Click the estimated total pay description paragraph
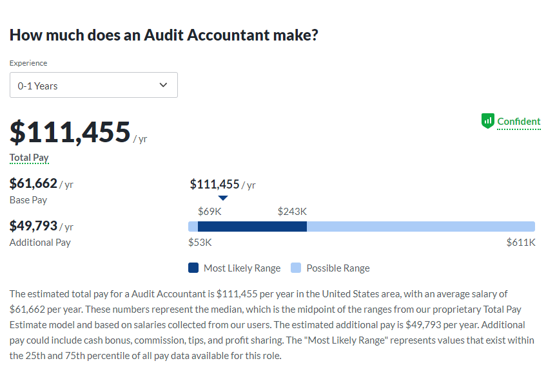 click(x=272, y=325)
